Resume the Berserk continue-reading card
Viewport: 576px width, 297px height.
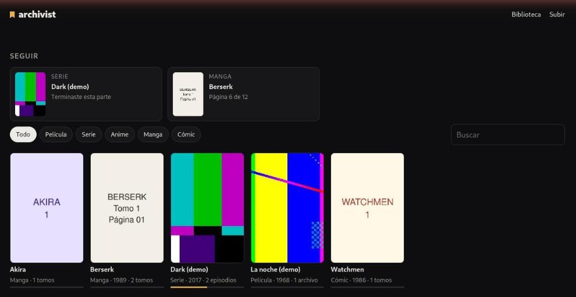click(x=244, y=94)
